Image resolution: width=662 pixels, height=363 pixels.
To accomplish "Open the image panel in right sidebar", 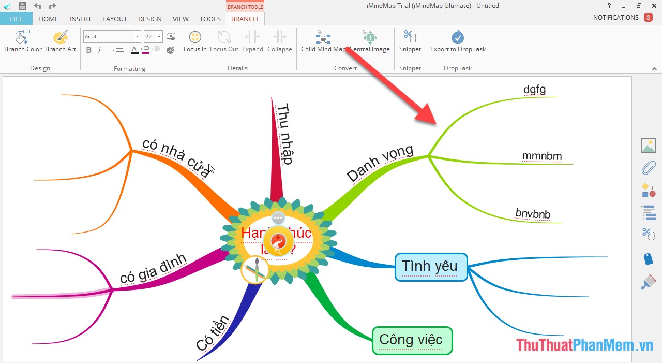I will click(649, 146).
